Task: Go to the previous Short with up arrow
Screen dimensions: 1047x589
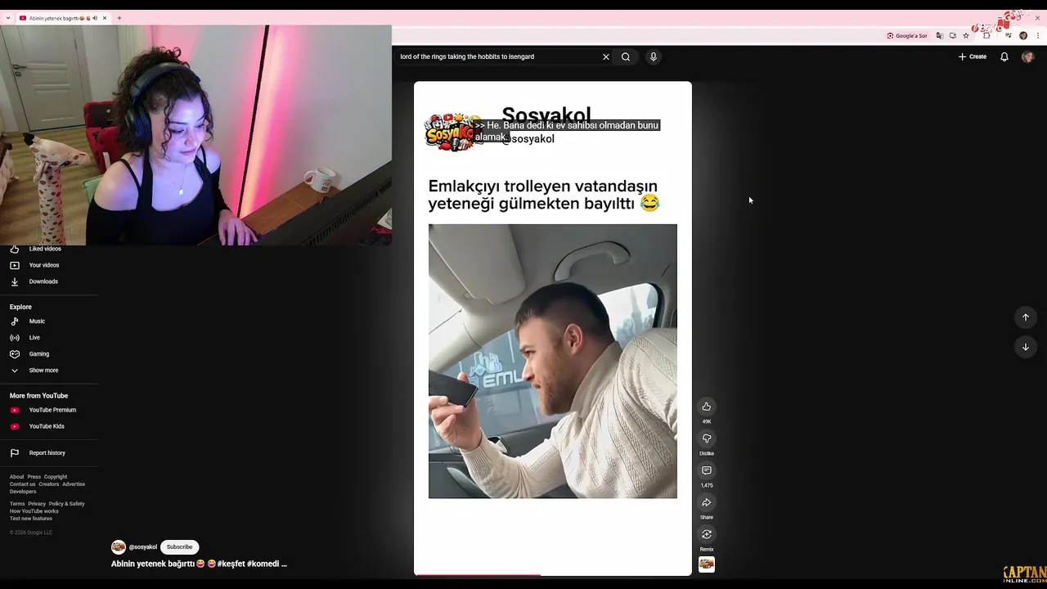Action: coord(1026,317)
